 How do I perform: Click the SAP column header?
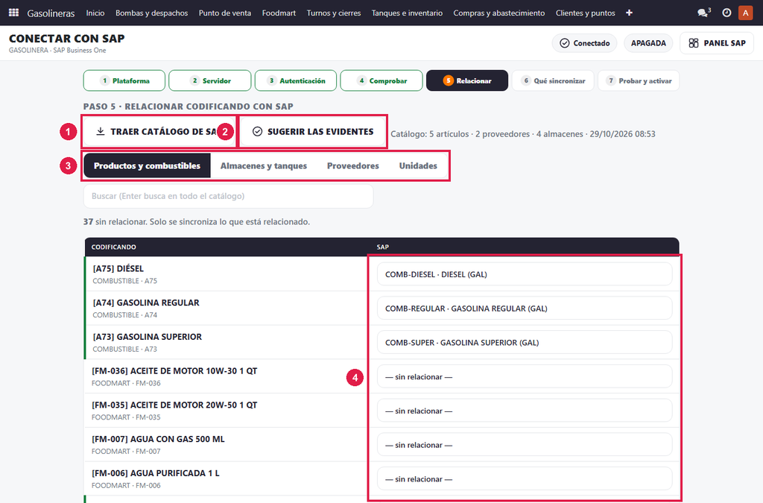click(382, 247)
